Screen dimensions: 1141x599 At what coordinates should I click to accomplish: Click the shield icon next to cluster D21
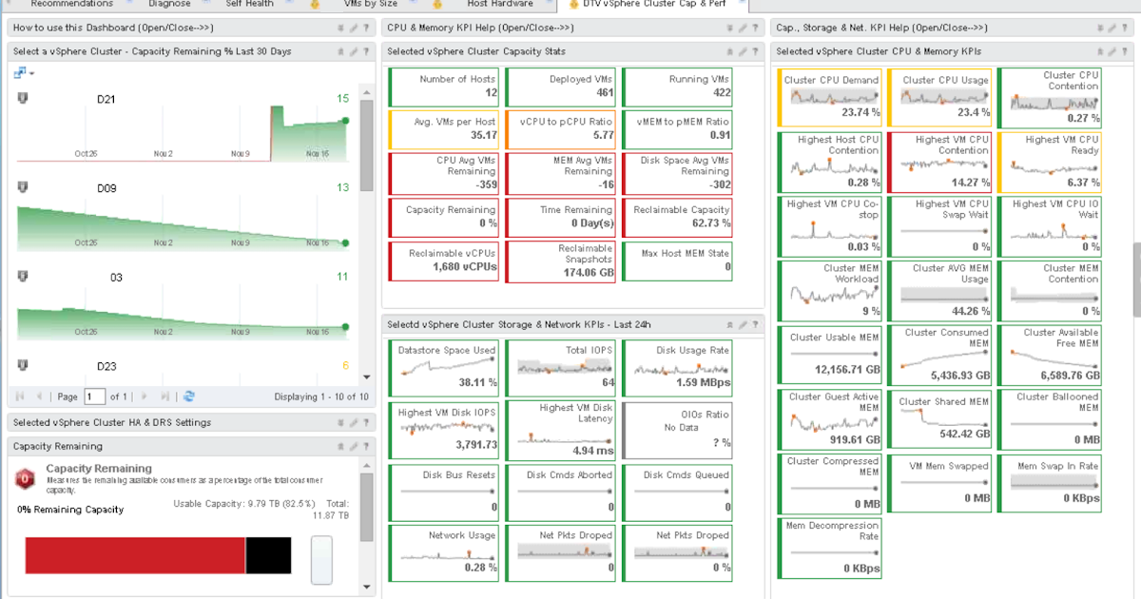(x=21, y=95)
